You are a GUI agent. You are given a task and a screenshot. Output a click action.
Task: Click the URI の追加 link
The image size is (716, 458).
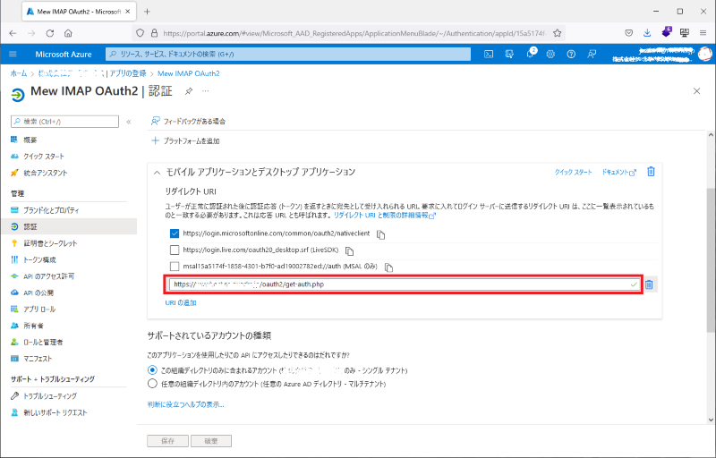(x=181, y=302)
